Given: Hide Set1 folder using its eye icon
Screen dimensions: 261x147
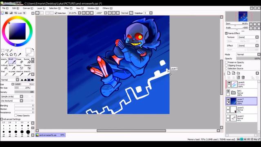Looking at the screenshot, I should click(228, 91).
